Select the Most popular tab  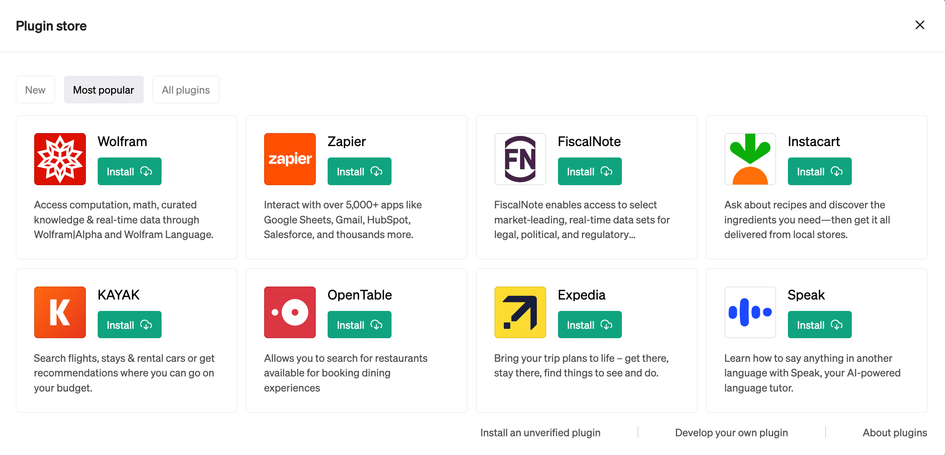tap(104, 89)
